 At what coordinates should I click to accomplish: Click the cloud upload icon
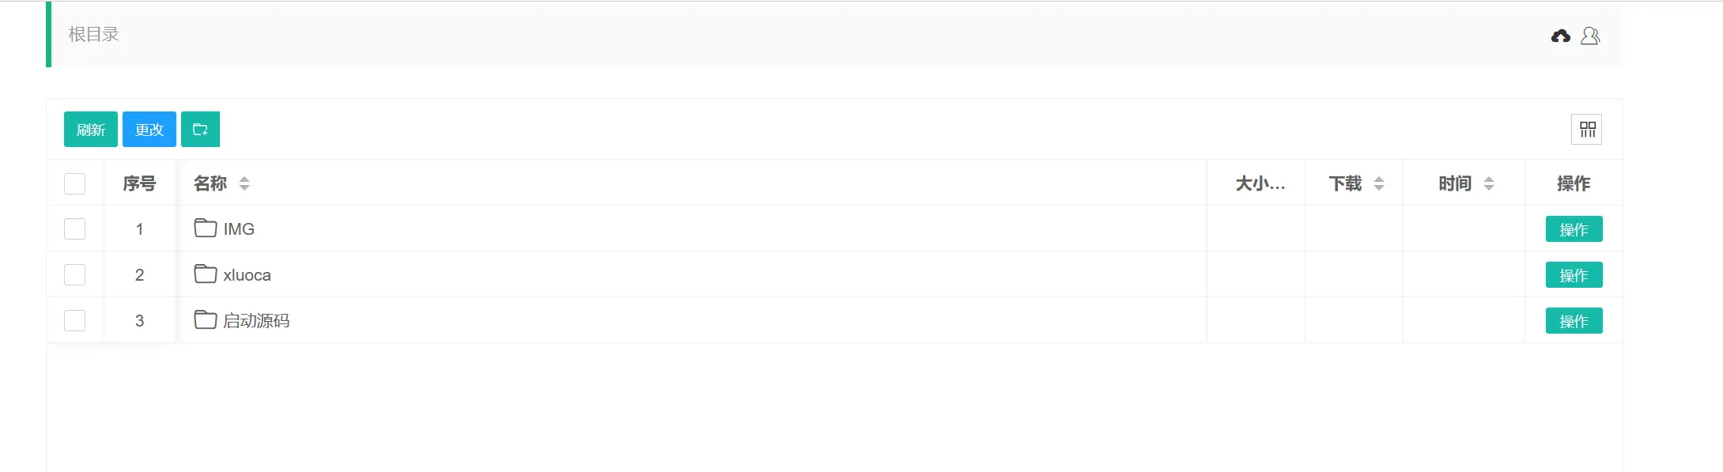click(1560, 36)
